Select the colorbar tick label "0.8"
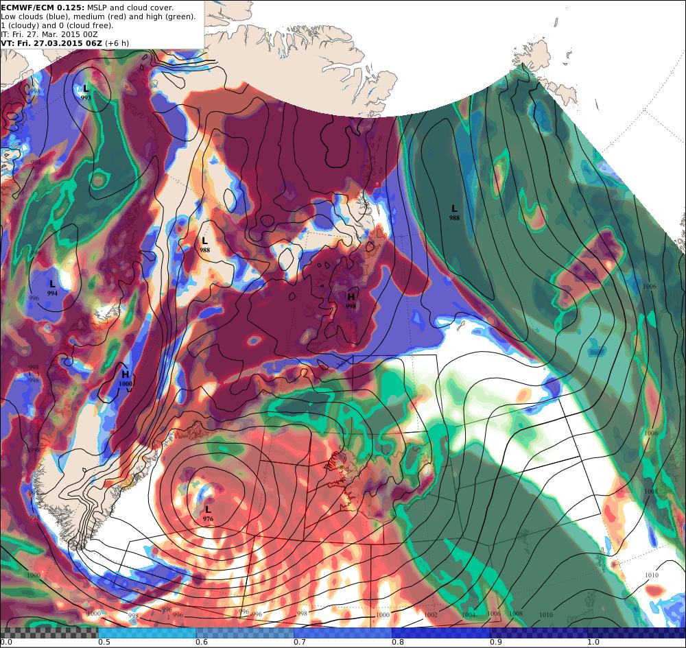Viewport: 686px width, 648px height. point(398,643)
